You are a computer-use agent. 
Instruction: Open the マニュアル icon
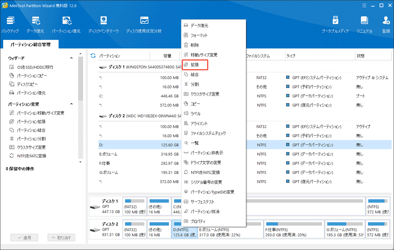[x=364, y=25]
